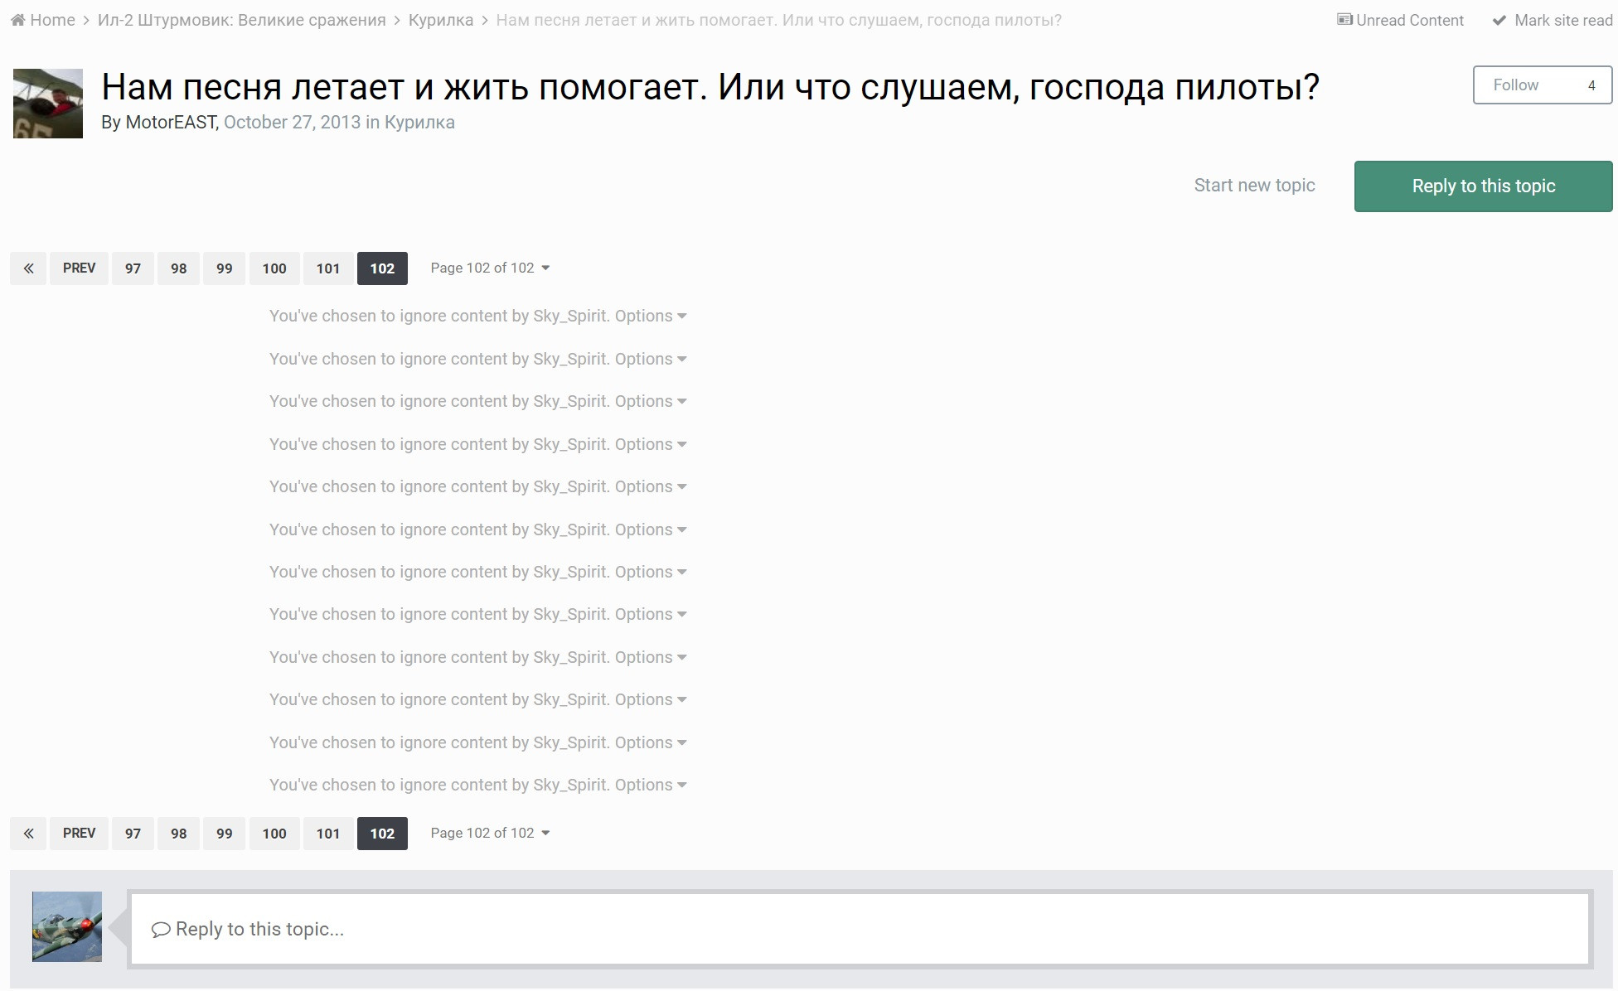The width and height of the screenshot is (1618, 991).
Task: Open page 99 in bottom pagination
Action: coord(224,834)
